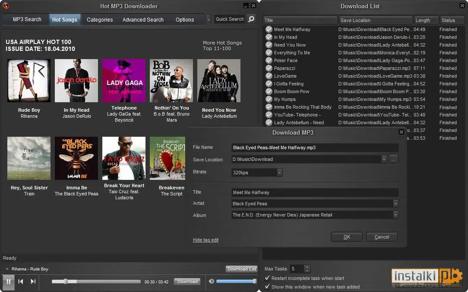468x292 pixels.
Task: Click the check icon beside Everything To Me
Action: tap(269, 53)
